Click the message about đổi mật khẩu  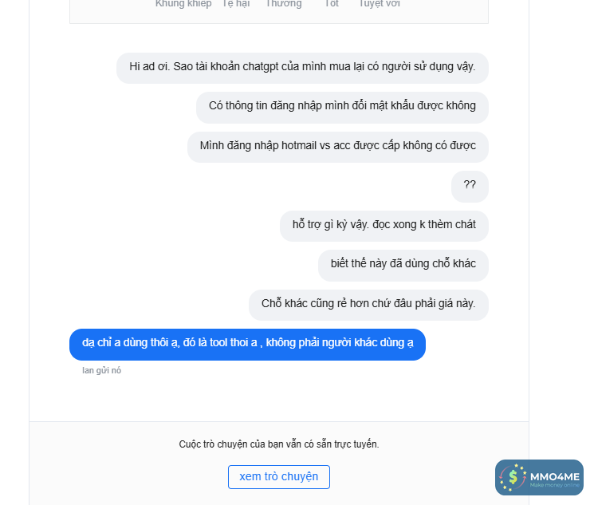tap(342, 106)
